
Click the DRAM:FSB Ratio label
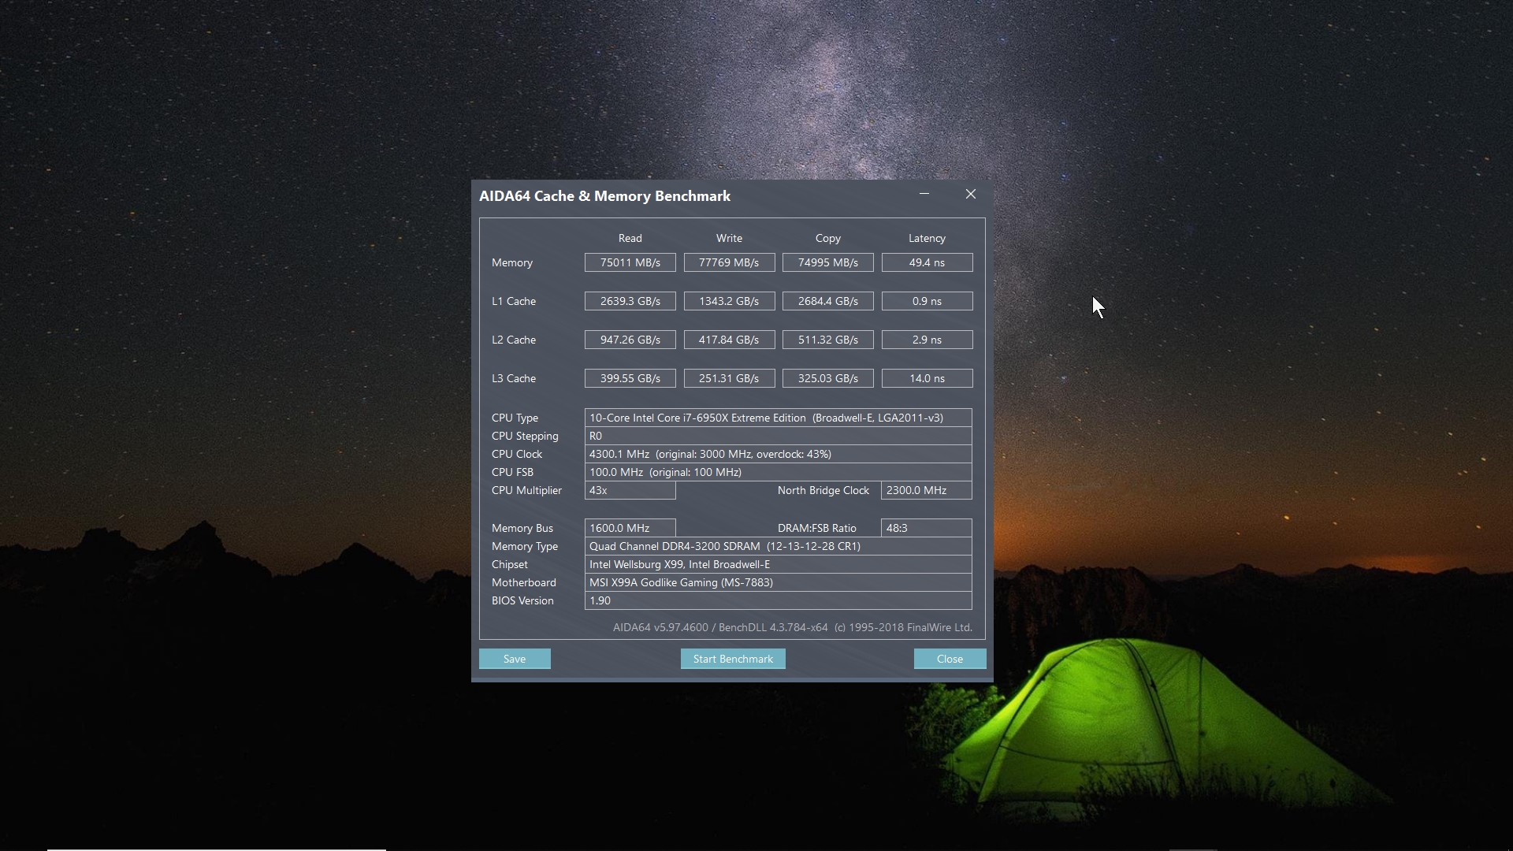click(817, 528)
